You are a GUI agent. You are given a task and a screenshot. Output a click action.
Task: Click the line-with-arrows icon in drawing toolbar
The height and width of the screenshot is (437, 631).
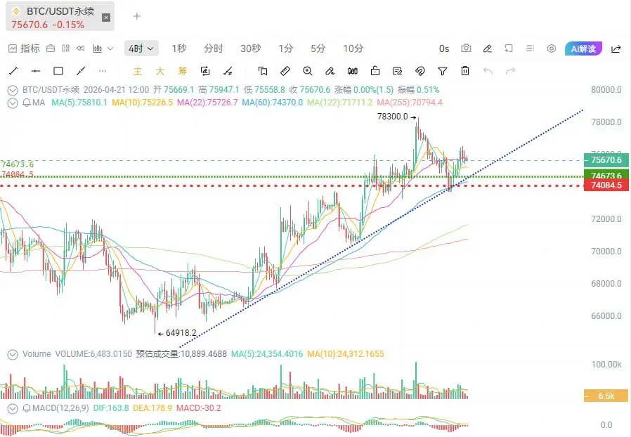pyautogui.click(x=228, y=71)
